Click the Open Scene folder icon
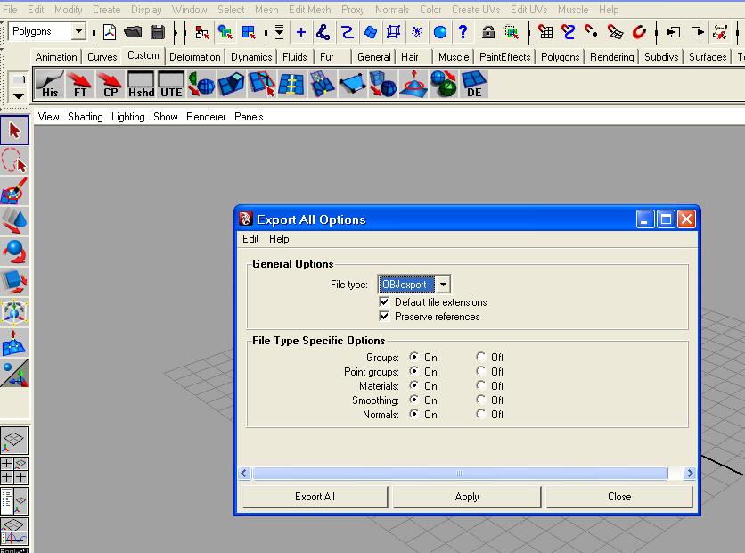Viewport: 745px width, 553px height. pos(133,32)
